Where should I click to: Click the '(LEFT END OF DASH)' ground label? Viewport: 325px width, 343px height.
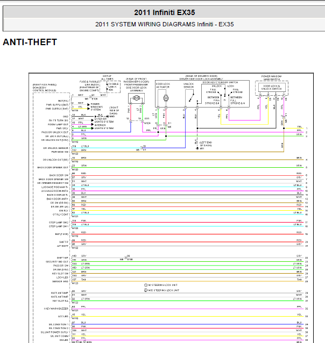click(206, 144)
